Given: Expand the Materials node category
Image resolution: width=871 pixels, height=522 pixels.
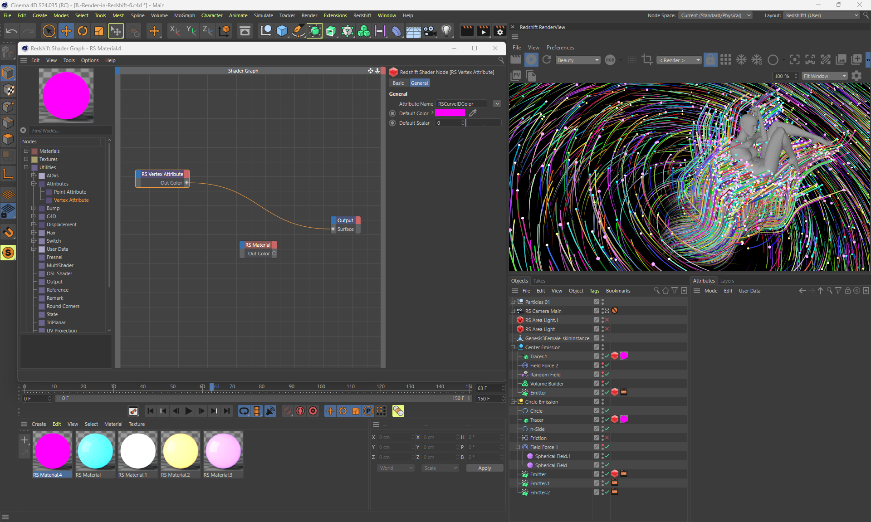Looking at the screenshot, I should pyautogui.click(x=26, y=151).
